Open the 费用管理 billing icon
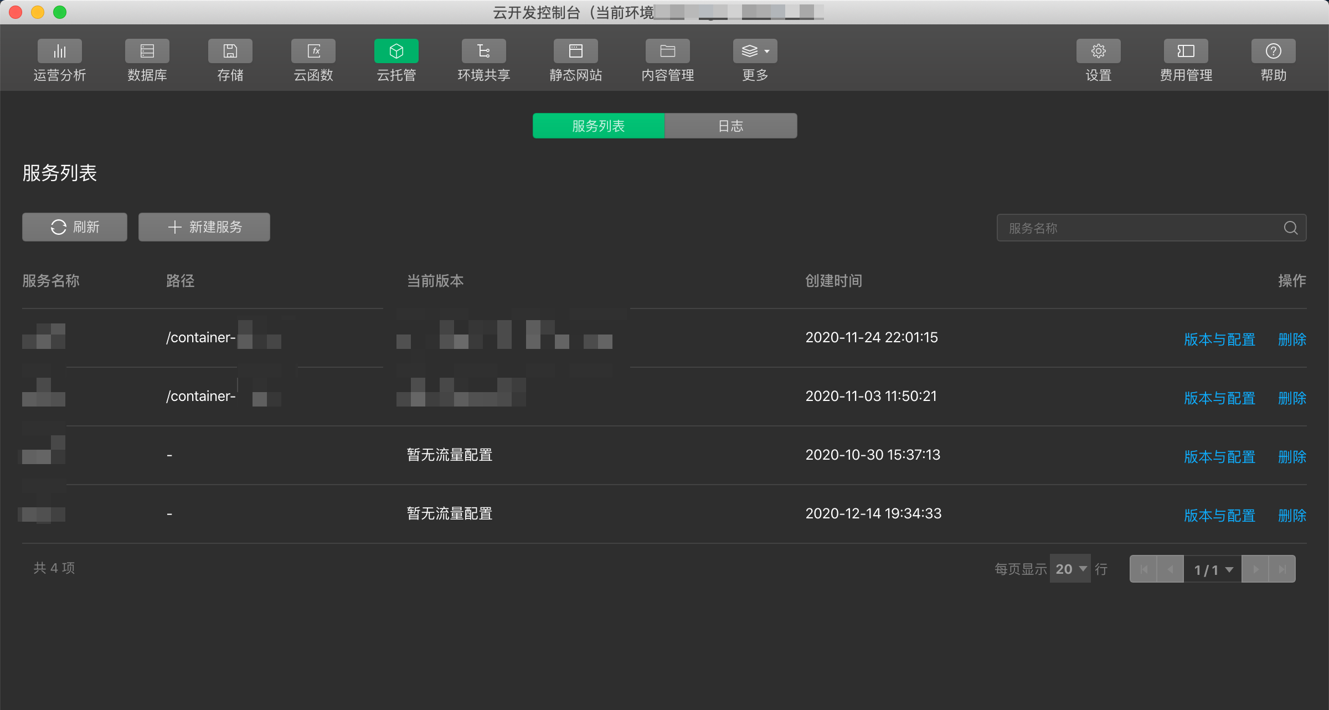The width and height of the screenshot is (1329, 710). pyautogui.click(x=1186, y=52)
